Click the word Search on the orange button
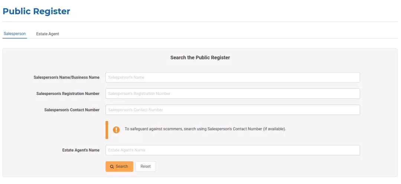401x184 pixels. [122, 166]
